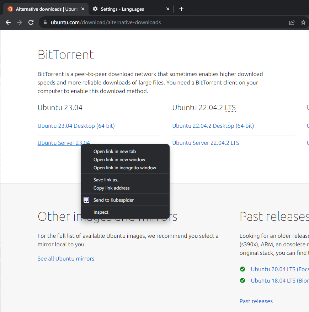The width and height of the screenshot is (309, 312).
Task: Choose Open link in incognito window
Action: pos(125,168)
